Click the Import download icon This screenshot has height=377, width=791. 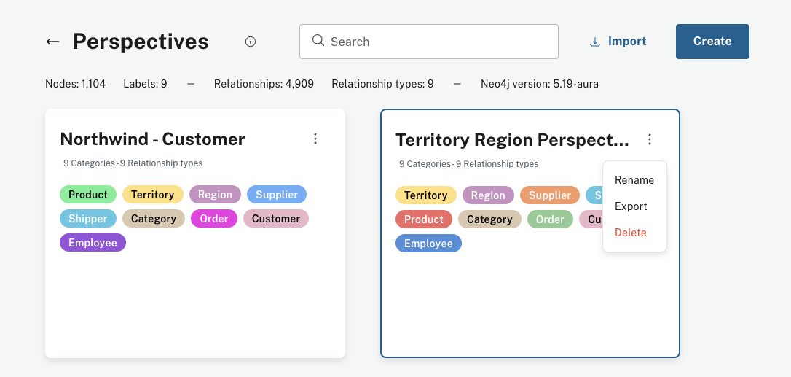point(595,42)
